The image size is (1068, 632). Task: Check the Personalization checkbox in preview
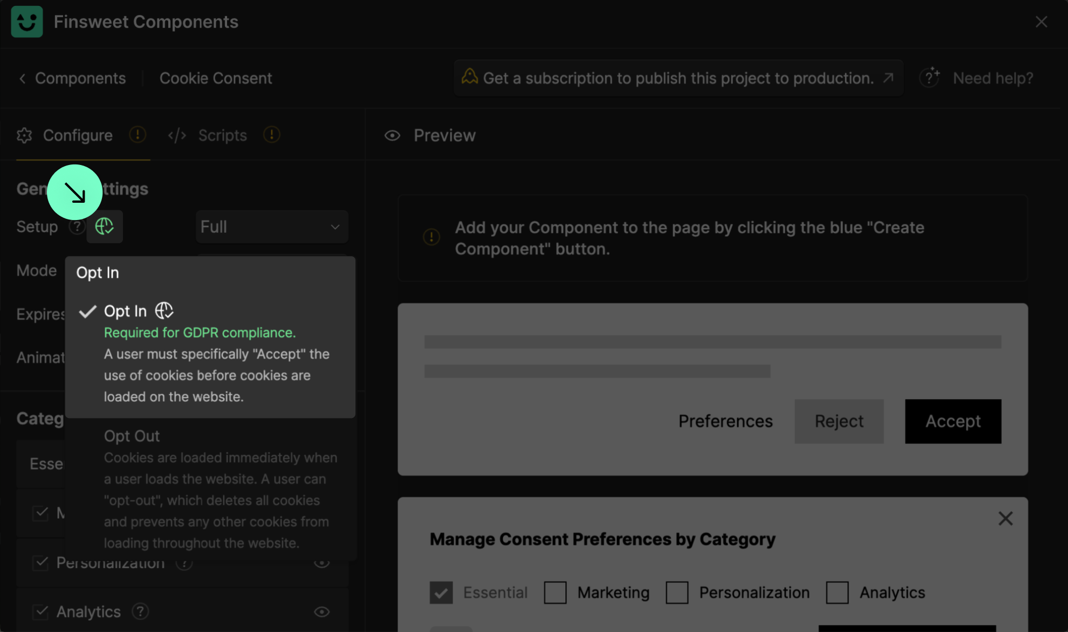pyautogui.click(x=677, y=592)
